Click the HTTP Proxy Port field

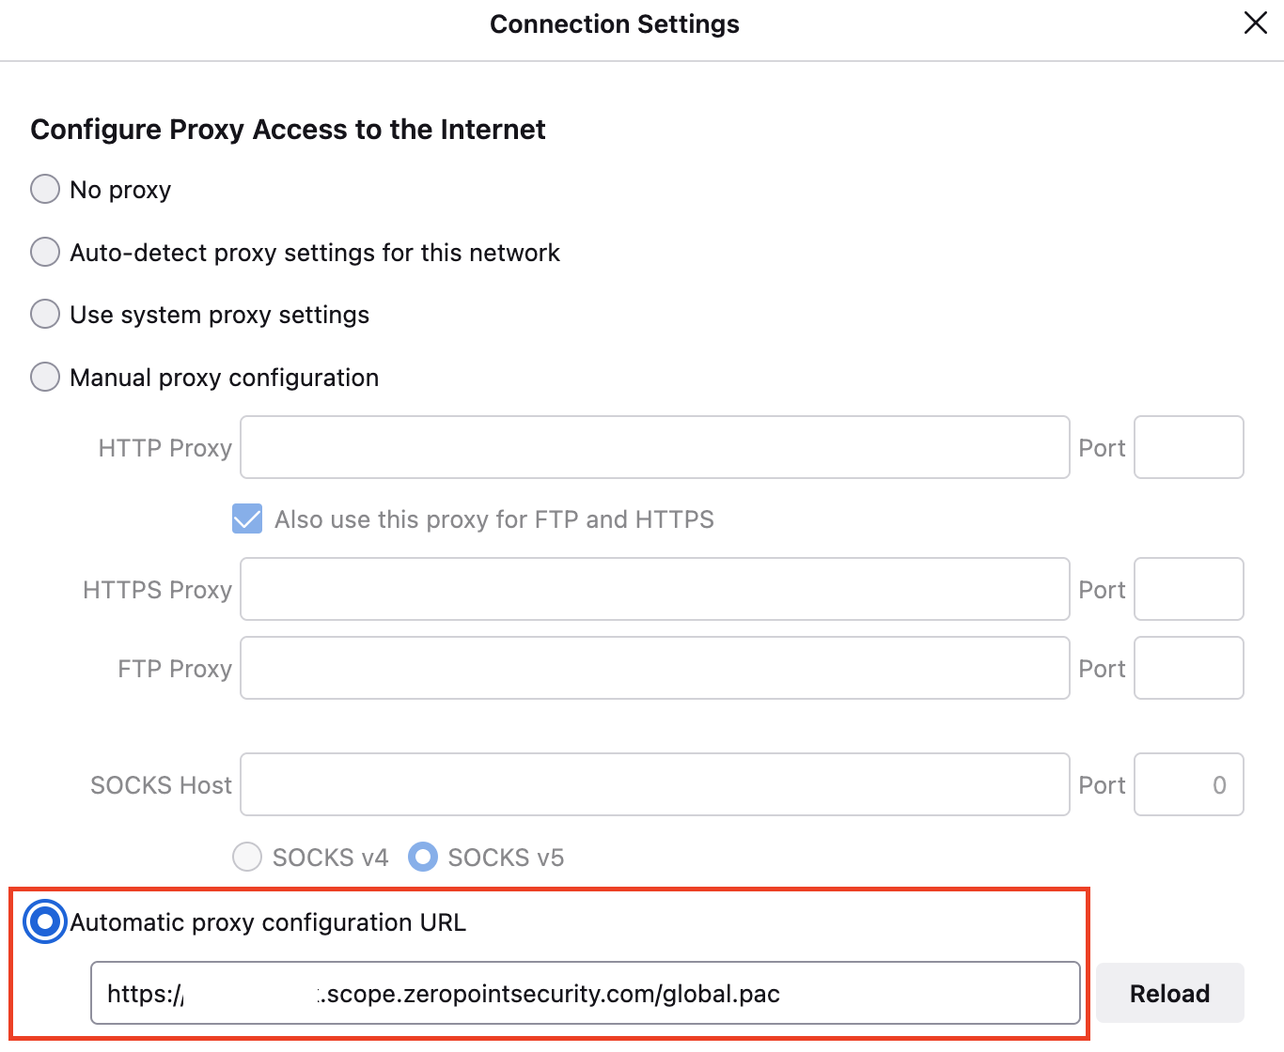pyautogui.click(x=1188, y=447)
